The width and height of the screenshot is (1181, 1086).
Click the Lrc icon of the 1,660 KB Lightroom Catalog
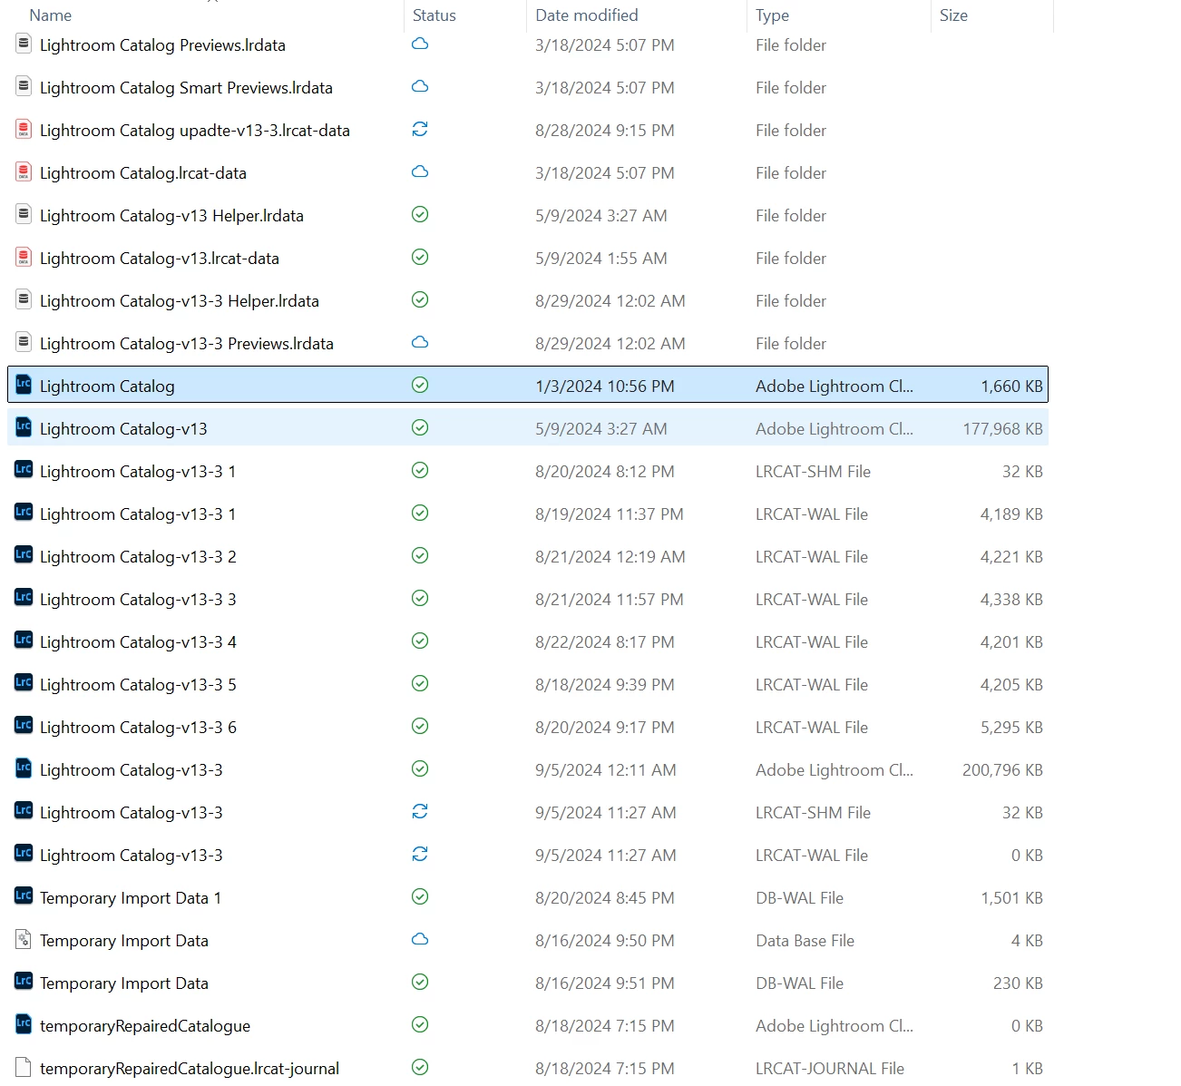[x=24, y=385]
